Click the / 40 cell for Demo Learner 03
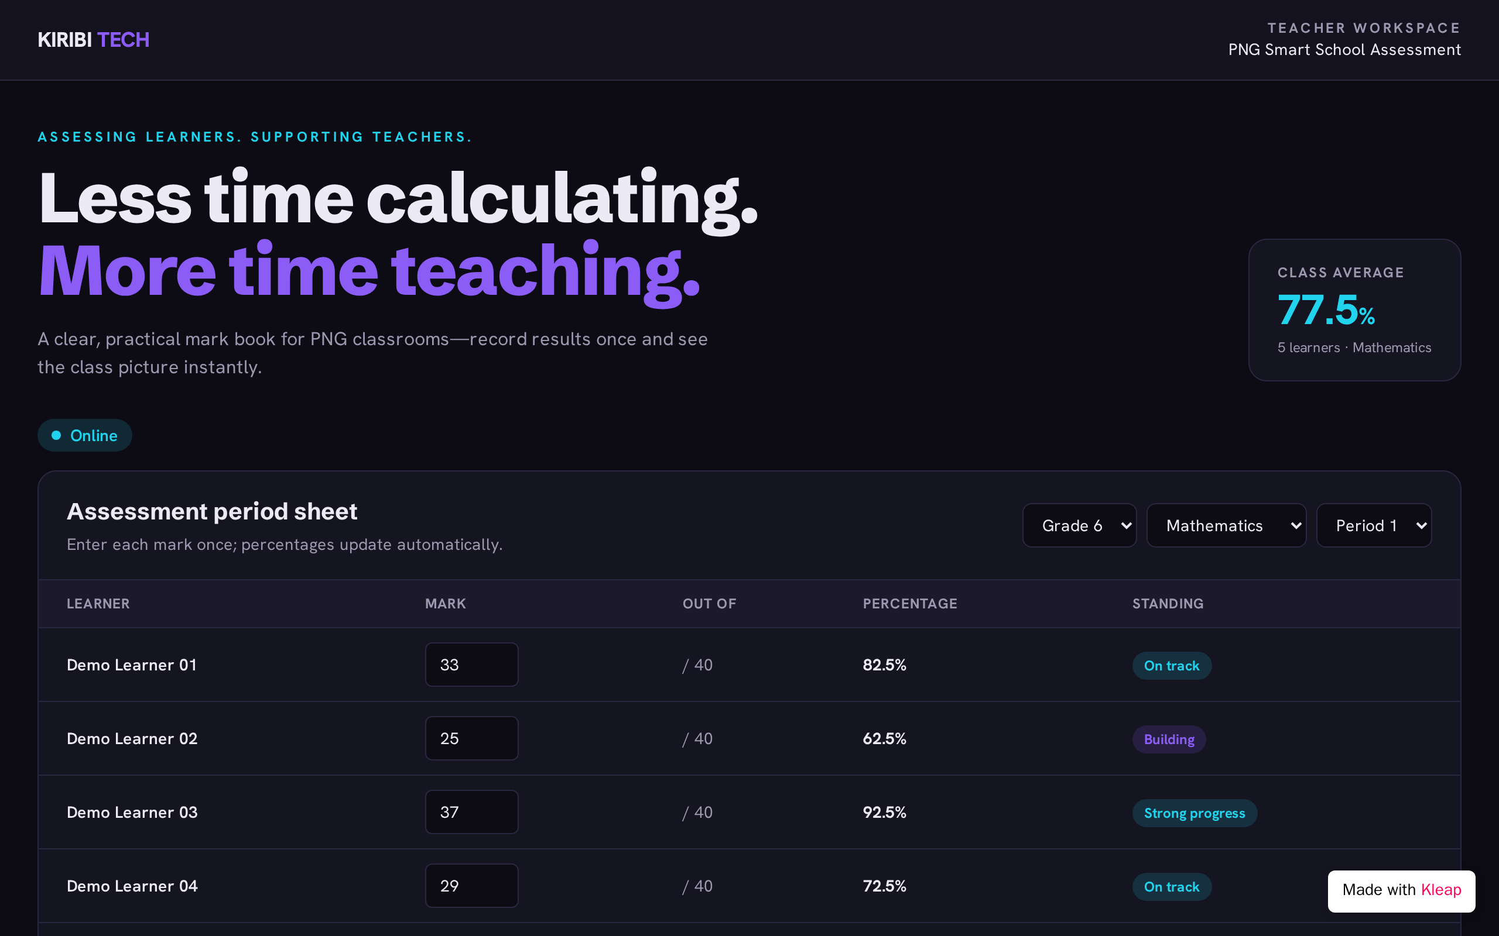Image resolution: width=1499 pixels, height=936 pixels. click(x=697, y=812)
